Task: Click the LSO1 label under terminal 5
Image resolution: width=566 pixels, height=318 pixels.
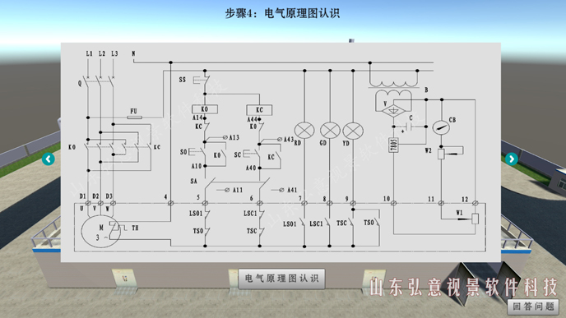Action: [x=196, y=214]
